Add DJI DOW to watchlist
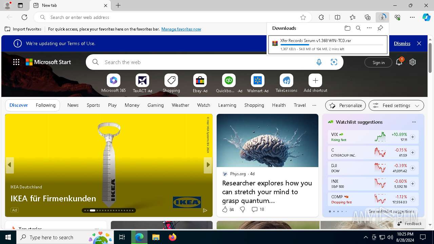The height and width of the screenshot is (244, 434). (x=413, y=168)
